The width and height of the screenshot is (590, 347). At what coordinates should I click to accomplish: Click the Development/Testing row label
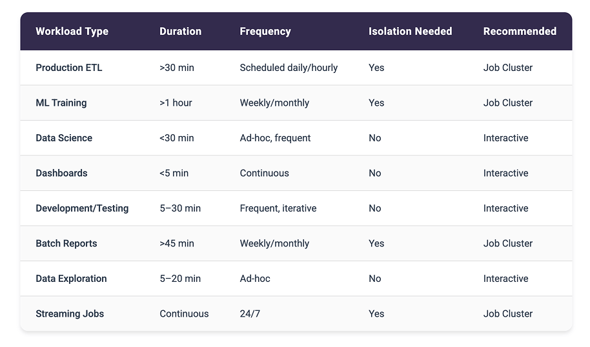coord(82,208)
